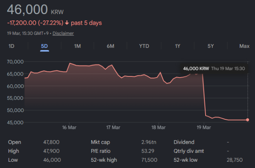This screenshot has width=255, height=168.
Task: Open the Disclaimer link
Action: click(x=63, y=33)
